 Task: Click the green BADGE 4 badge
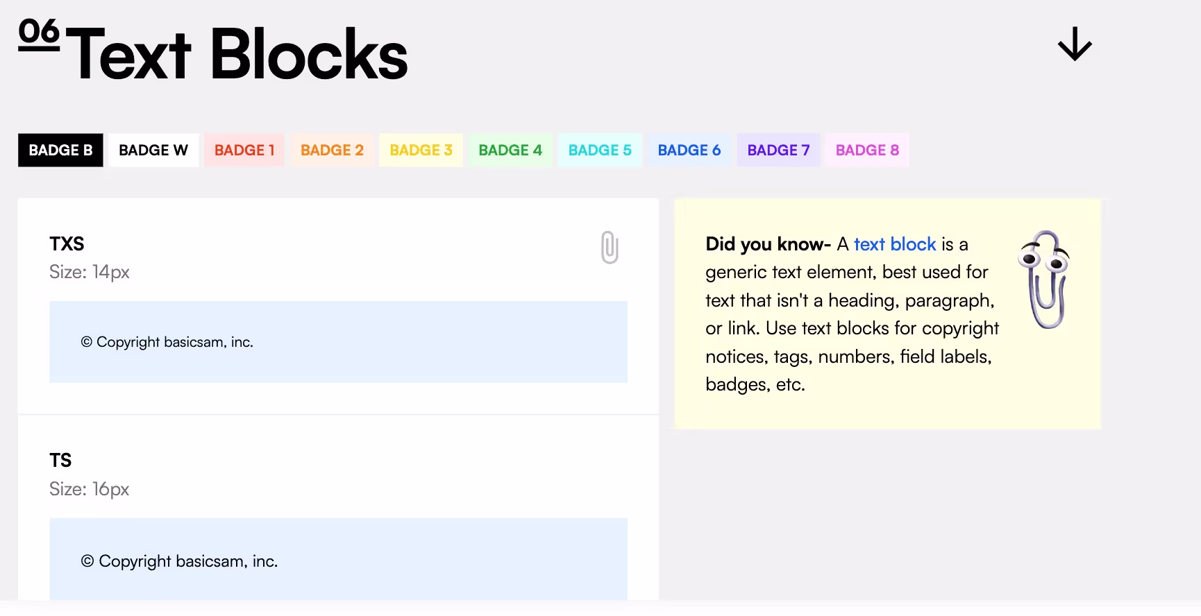[x=510, y=150]
